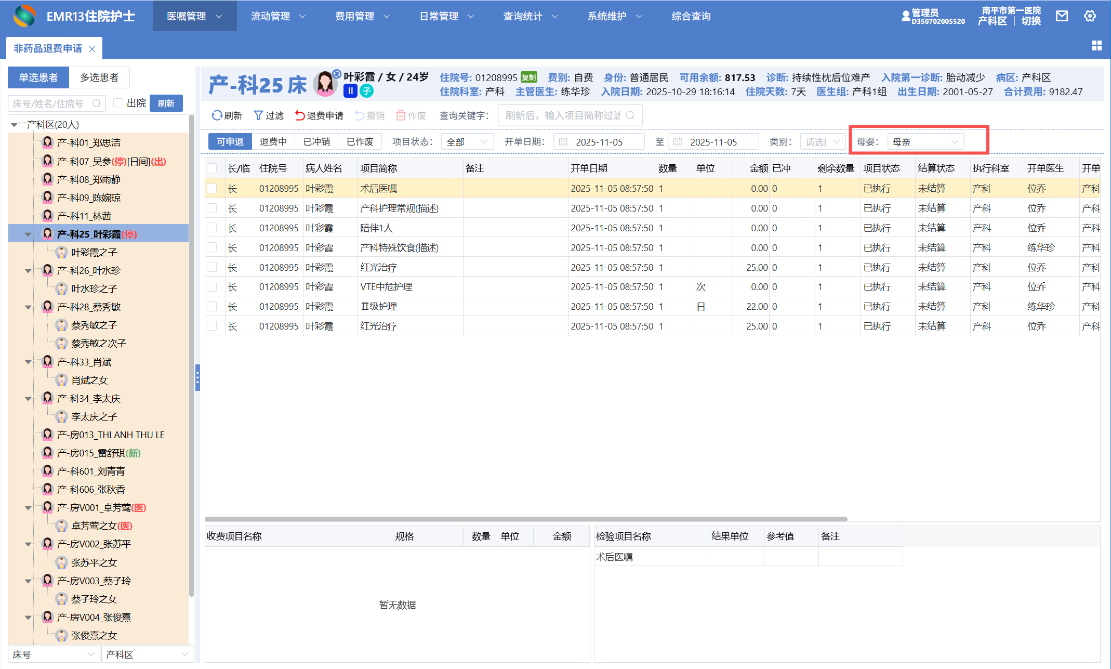Open the mail envelope icon
The height and width of the screenshot is (669, 1111).
(x=1062, y=16)
